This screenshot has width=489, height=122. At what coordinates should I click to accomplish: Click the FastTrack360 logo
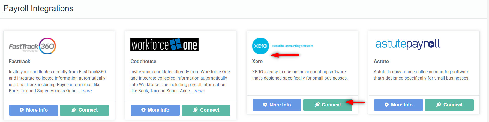pyautogui.click(x=32, y=46)
